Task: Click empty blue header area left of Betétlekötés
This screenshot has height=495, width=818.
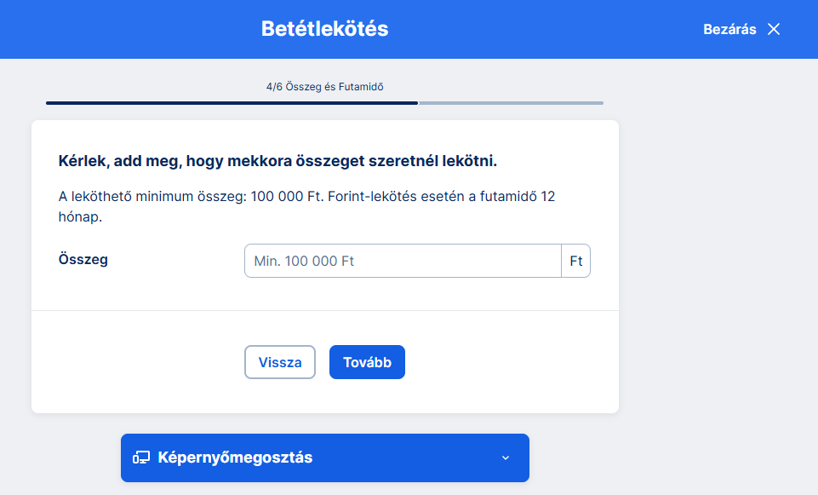Action: [128, 29]
